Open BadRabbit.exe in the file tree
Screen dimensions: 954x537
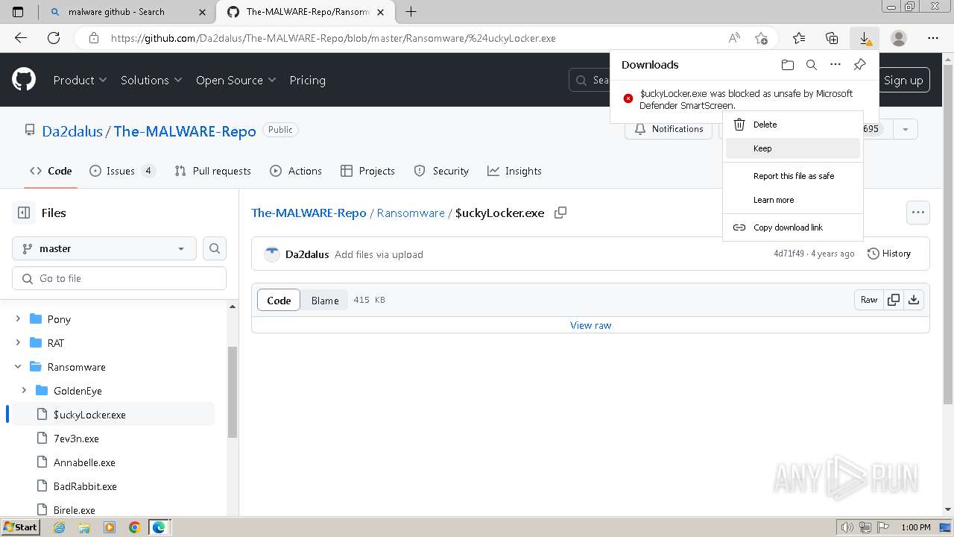tap(85, 486)
